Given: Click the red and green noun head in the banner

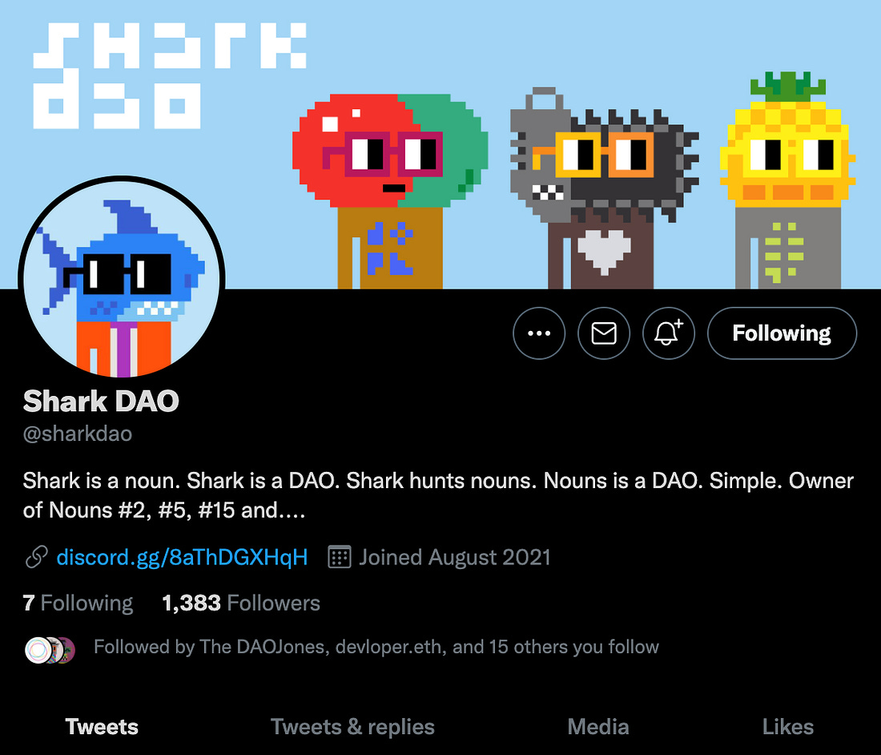Looking at the screenshot, I should pyautogui.click(x=390, y=151).
